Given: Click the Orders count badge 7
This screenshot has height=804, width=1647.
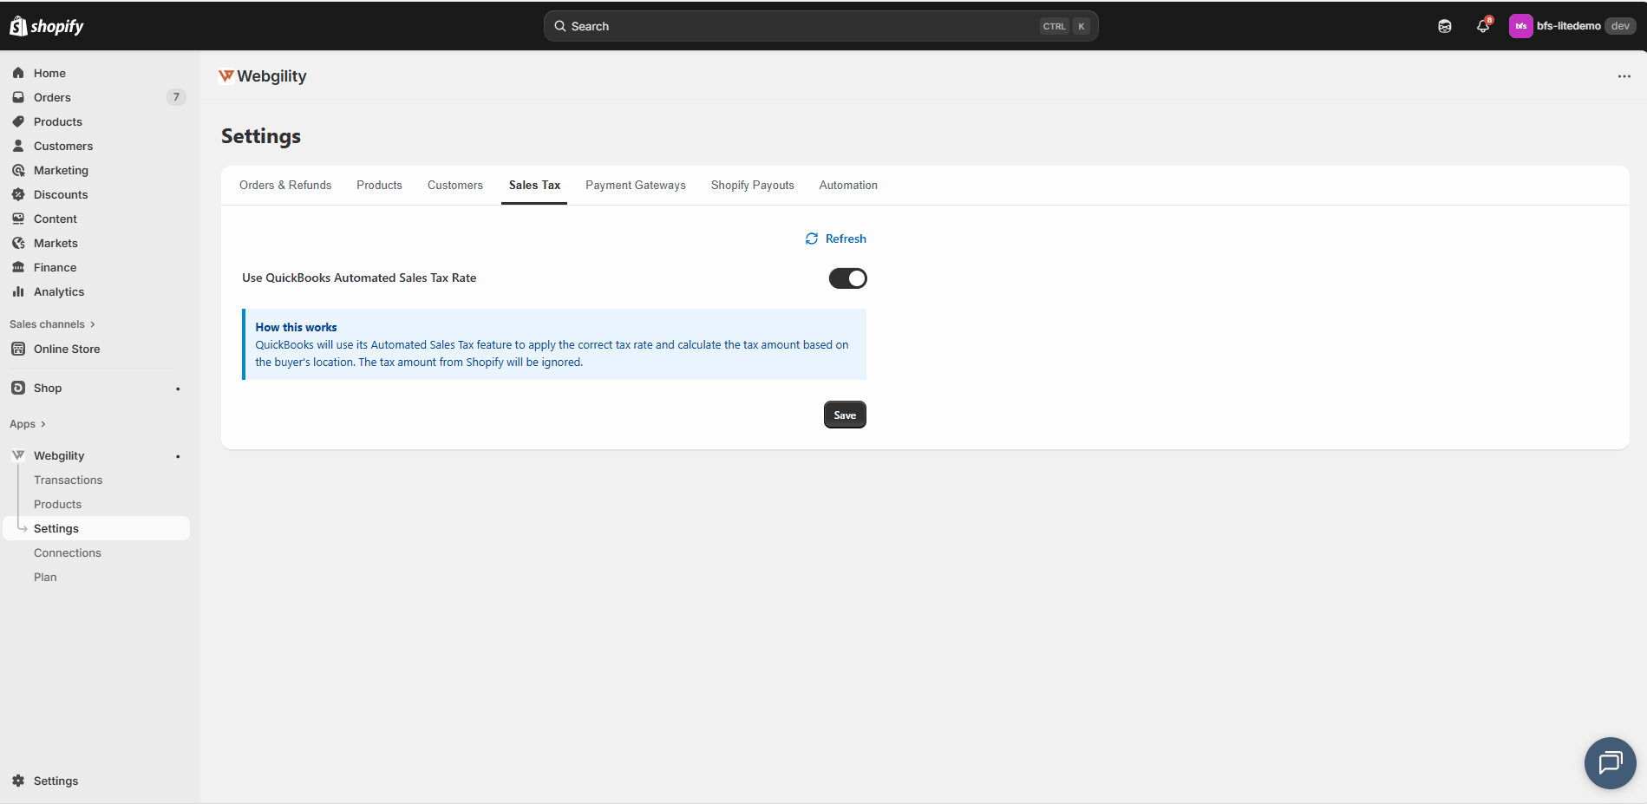Looking at the screenshot, I should pyautogui.click(x=176, y=97).
